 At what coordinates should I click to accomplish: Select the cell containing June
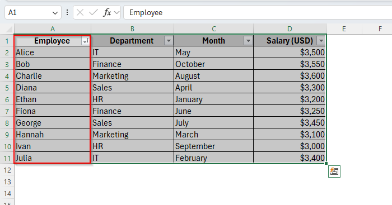coord(214,111)
